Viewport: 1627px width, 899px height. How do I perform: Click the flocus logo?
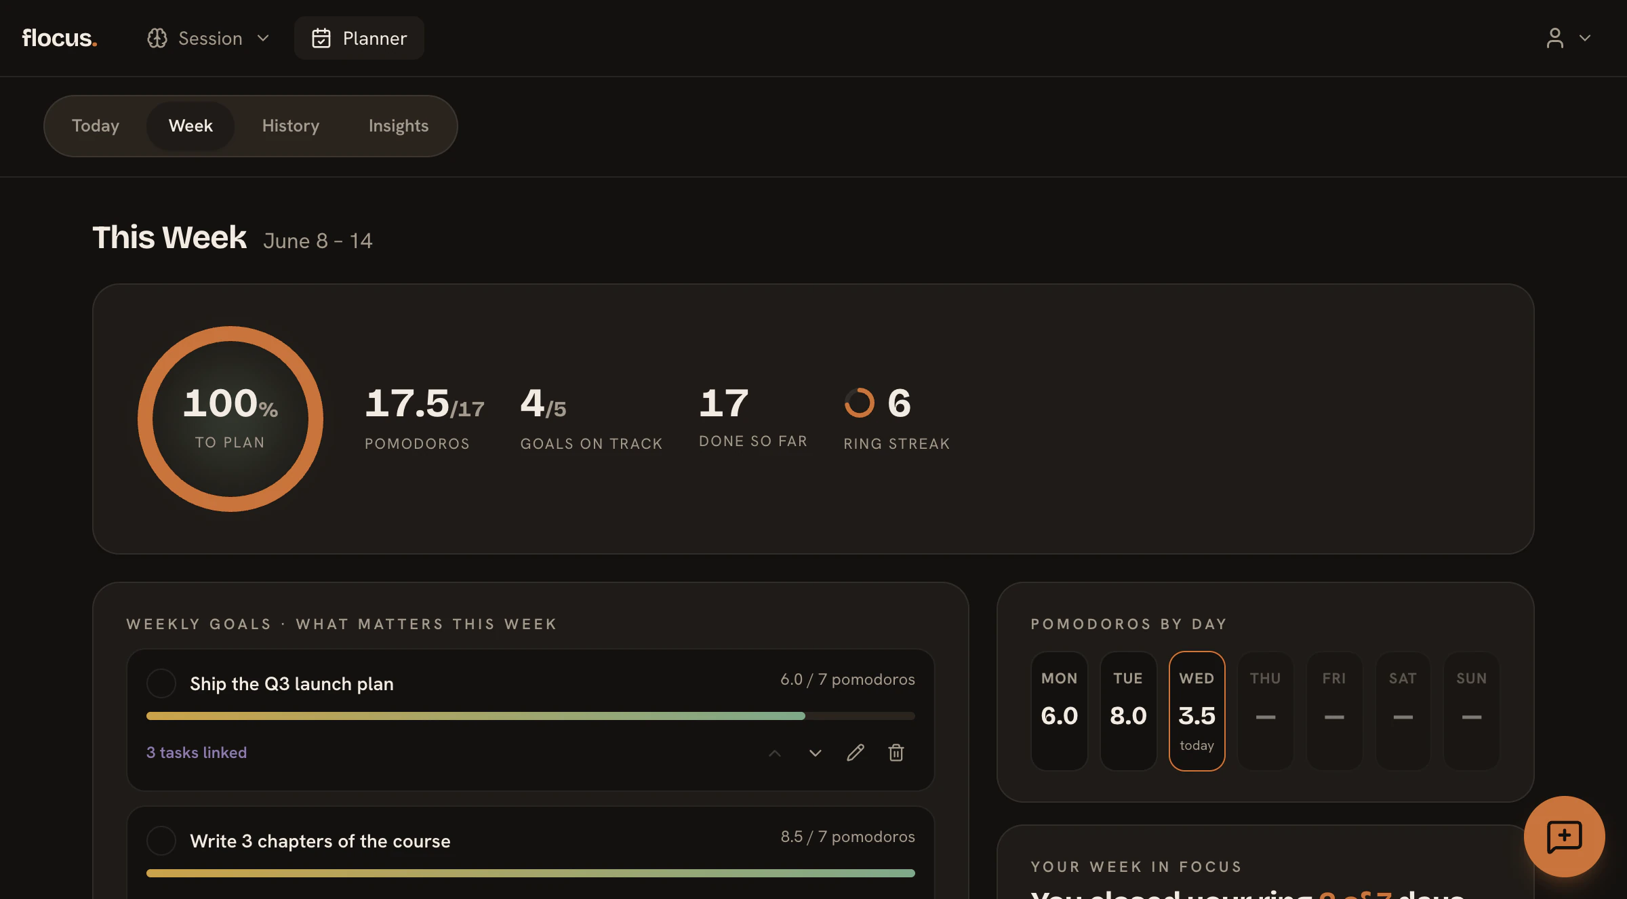pyautogui.click(x=60, y=38)
